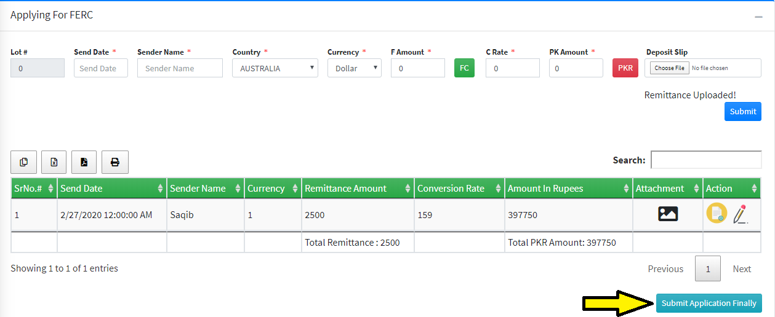Click Submit Application Finally button

click(x=709, y=303)
